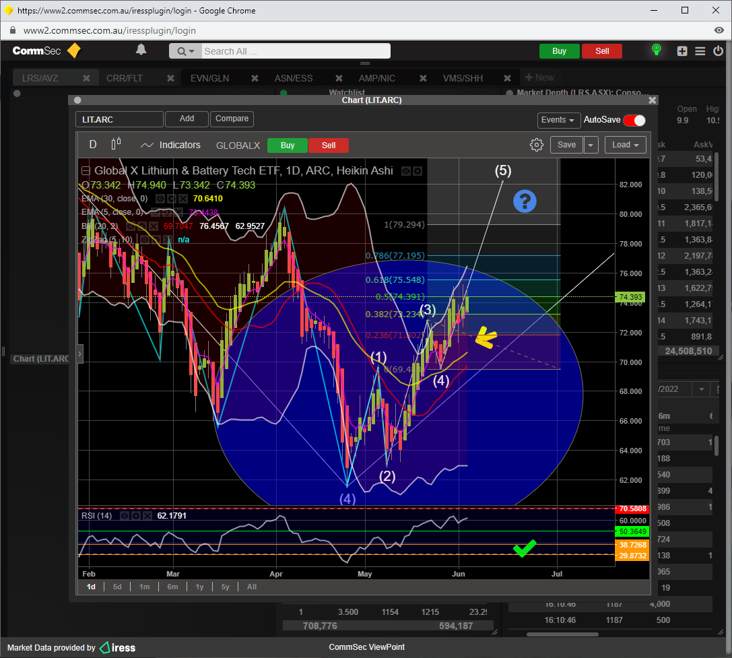Open settings gear for main price series
This screenshot has width=732, height=658.
pos(418,171)
